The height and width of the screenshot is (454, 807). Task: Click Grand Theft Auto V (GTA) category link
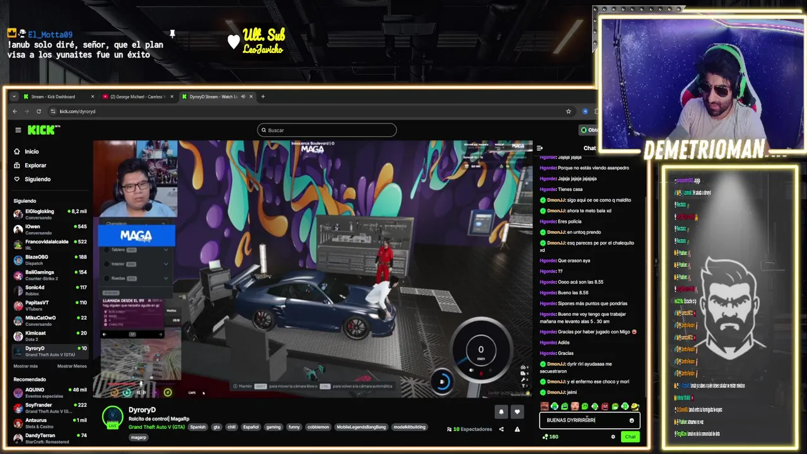(156, 427)
